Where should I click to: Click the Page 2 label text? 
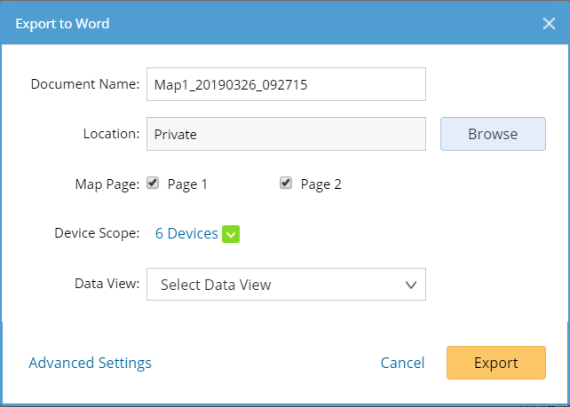[321, 184]
